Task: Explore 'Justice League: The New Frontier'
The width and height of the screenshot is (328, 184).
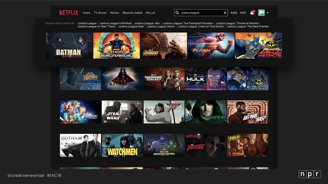Action: [x=248, y=27]
